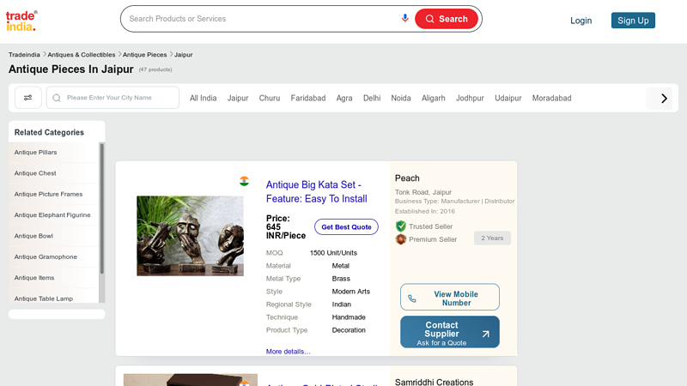This screenshot has width=687, height=386.
Task: Select the Jodhpur city tab
Action: (x=470, y=98)
